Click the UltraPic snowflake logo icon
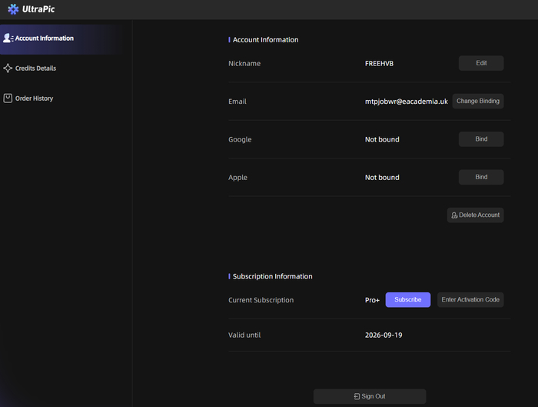 point(13,9)
